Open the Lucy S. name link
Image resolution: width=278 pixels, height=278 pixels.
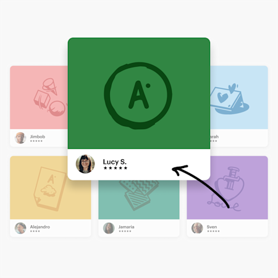115,162
